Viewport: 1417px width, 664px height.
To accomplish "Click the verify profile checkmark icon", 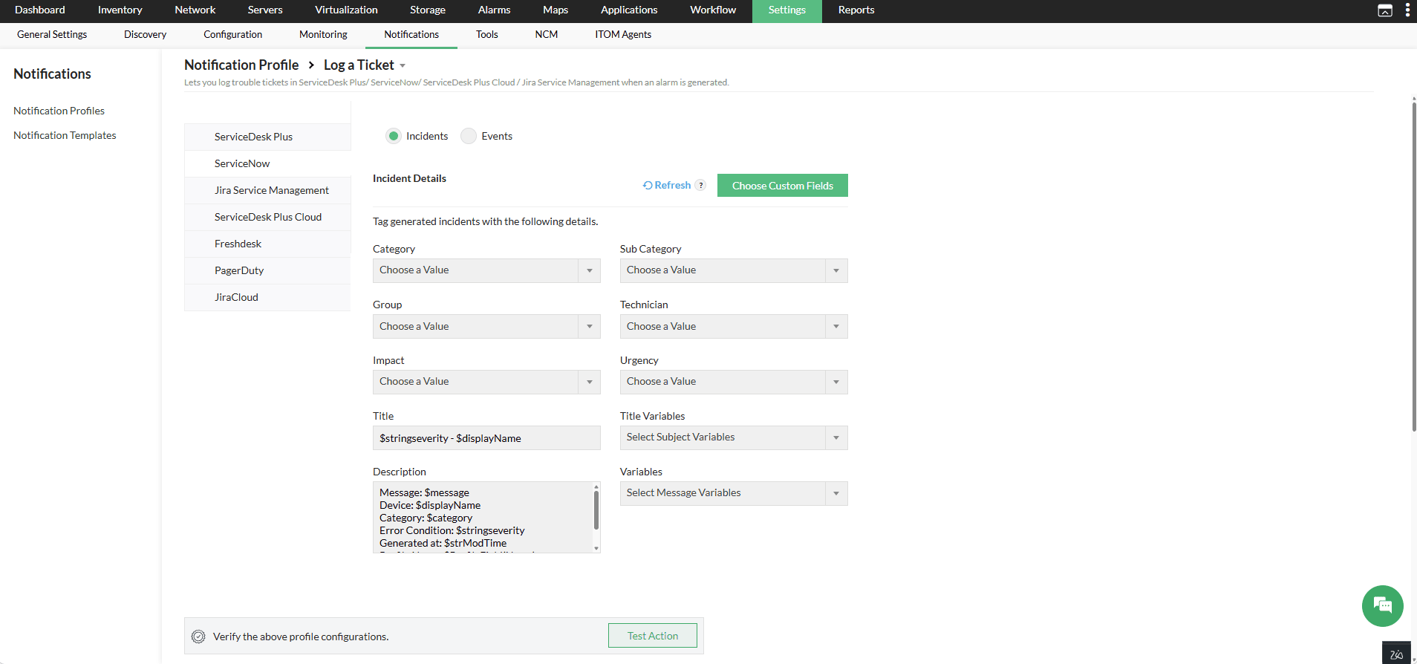I will click(x=198, y=637).
